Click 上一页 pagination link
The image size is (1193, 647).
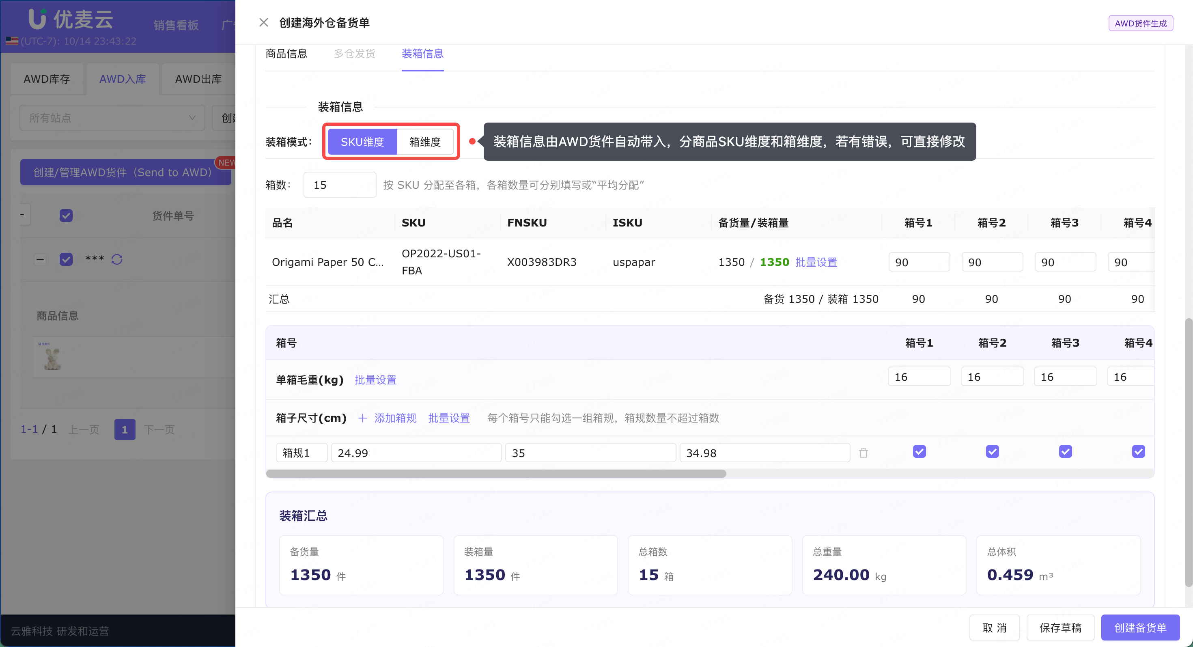tap(83, 430)
